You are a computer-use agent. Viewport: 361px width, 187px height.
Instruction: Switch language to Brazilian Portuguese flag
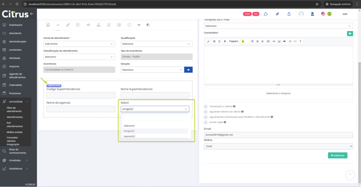(329, 14)
